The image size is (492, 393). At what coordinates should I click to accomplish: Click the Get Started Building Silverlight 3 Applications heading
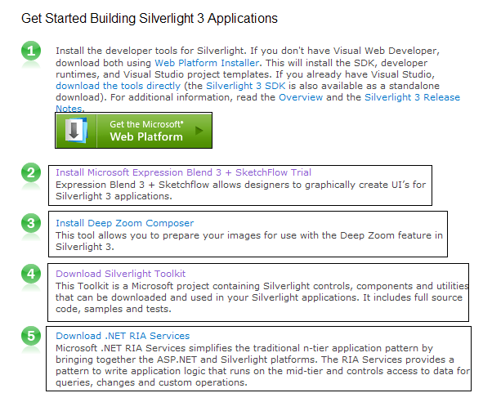(x=150, y=19)
